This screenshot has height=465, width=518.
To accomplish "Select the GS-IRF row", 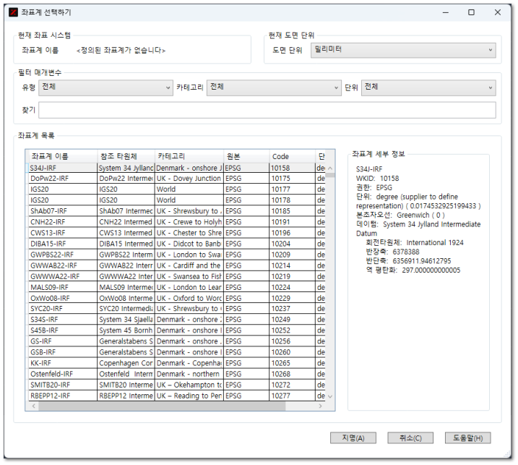I will click(x=177, y=341).
